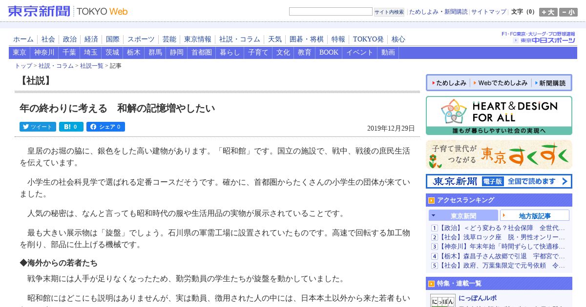Open BOOK in the blue bar

point(329,53)
